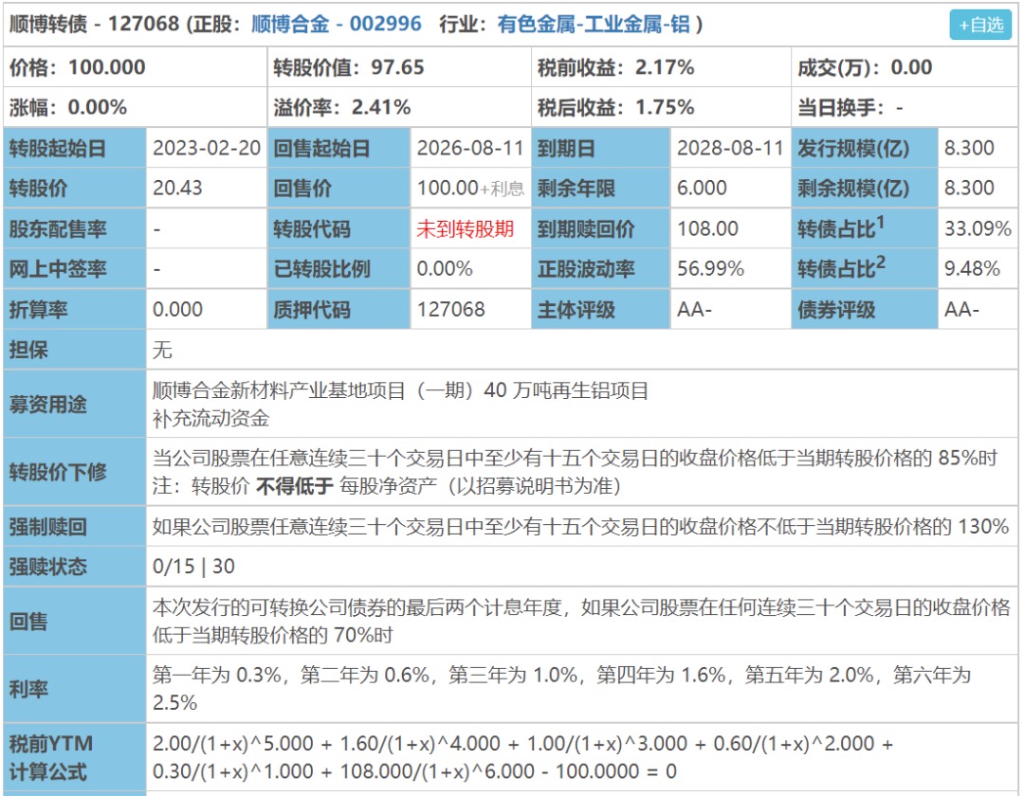Click the 成交(万) value 0.00
Image resolution: width=1024 pixels, height=796 pixels.
coord(912,67)
